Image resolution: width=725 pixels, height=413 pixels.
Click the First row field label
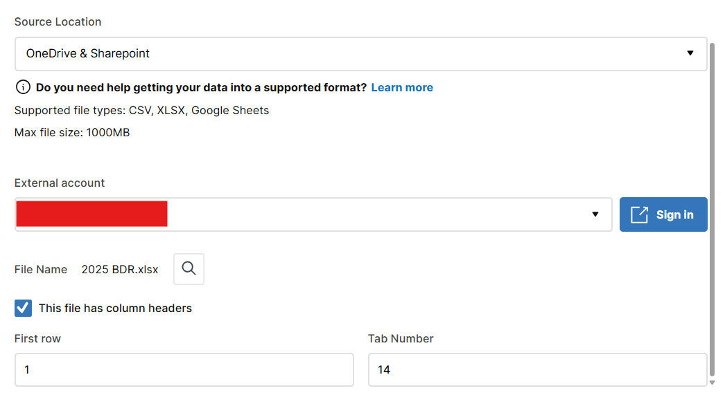coord(37,339)
